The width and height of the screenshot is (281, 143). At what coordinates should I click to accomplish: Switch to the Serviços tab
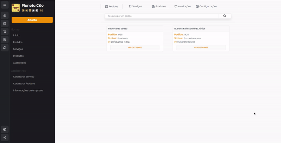click(x=135, y=6)
